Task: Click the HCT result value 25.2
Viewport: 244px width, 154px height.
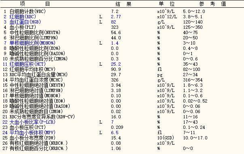Action: pos(116,64)
